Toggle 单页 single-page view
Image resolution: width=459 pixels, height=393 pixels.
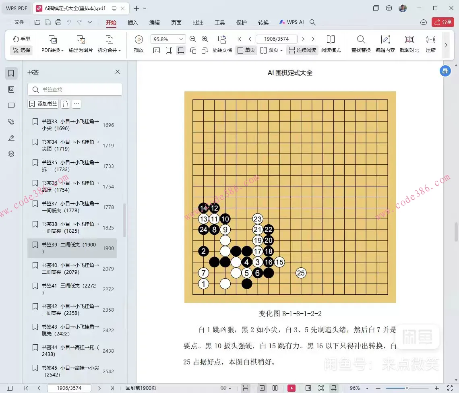click(246, 50)
